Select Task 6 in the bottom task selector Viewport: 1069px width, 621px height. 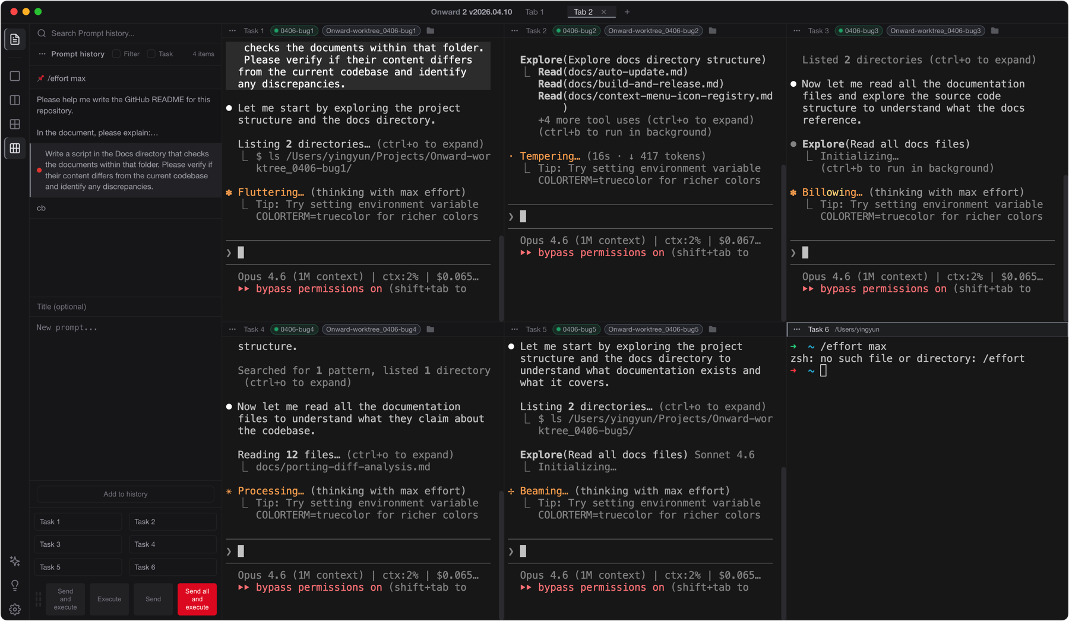pos(172,567)
